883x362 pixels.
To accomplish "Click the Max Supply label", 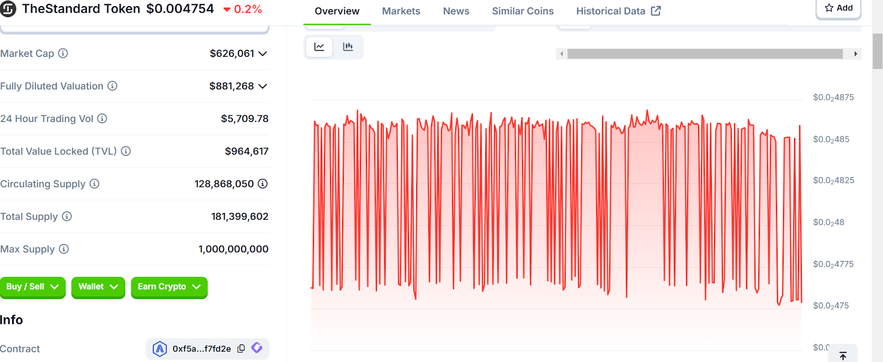I will tap(28, 249).
